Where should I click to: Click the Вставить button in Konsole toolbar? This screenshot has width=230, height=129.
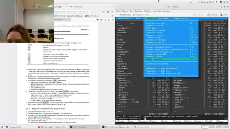[212, 15]
